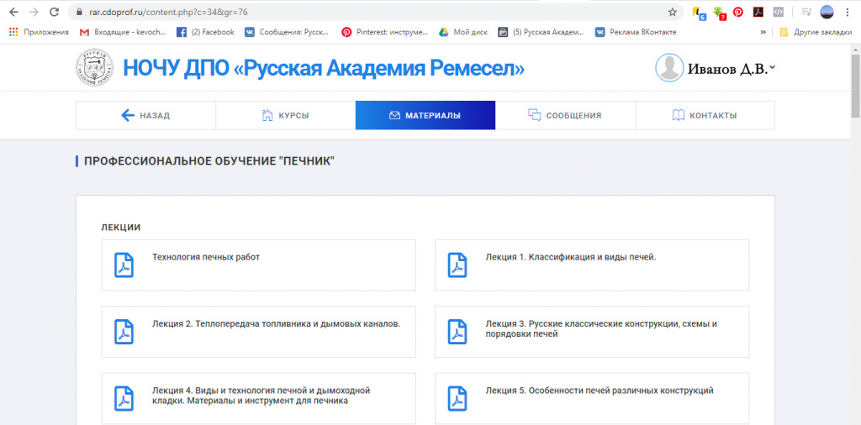This screenshot has width=861, height=425.
Task: Open the КОНТАКТЫ tab
Action: tap(705, 115)
